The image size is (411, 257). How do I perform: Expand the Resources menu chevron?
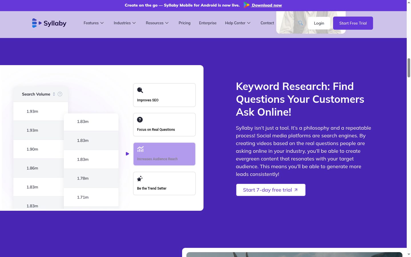click(167, 23)
